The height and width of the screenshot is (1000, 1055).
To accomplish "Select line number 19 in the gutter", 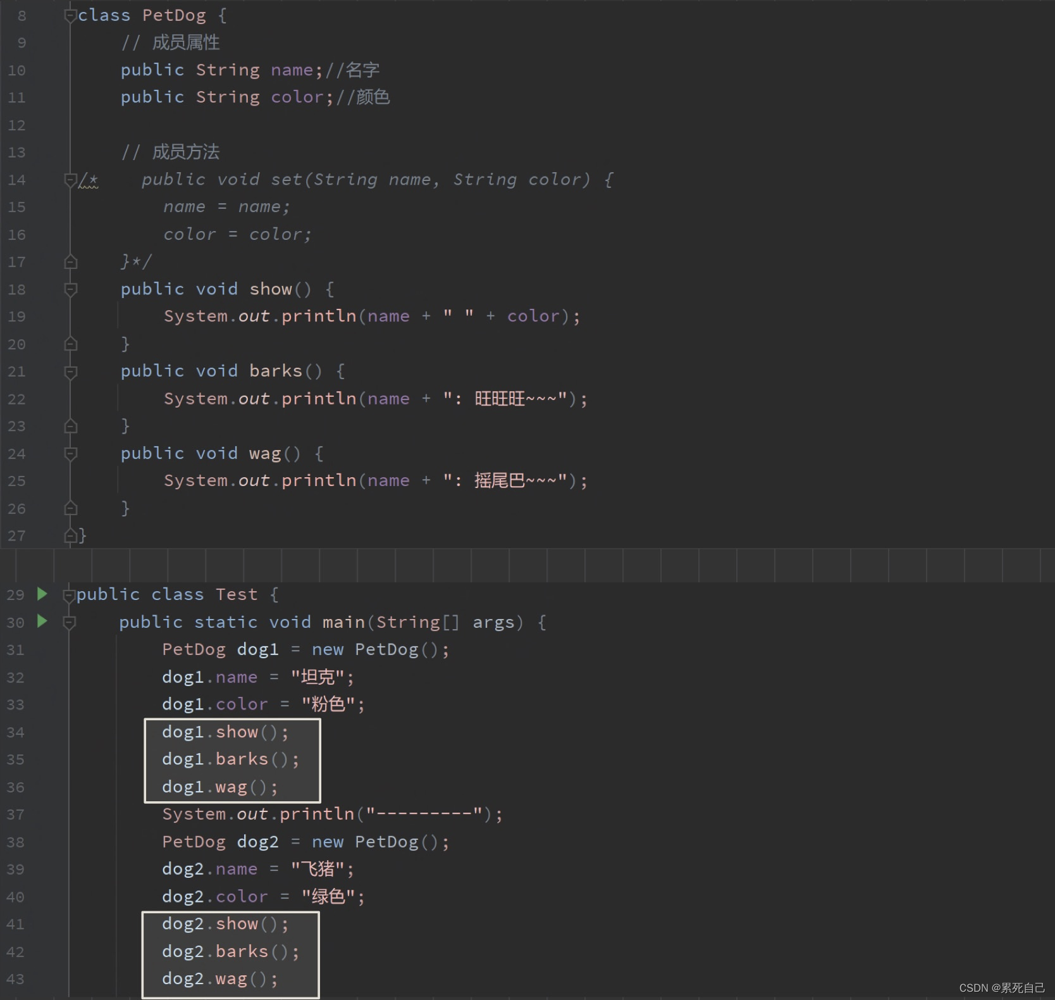I will coord(16,316).
